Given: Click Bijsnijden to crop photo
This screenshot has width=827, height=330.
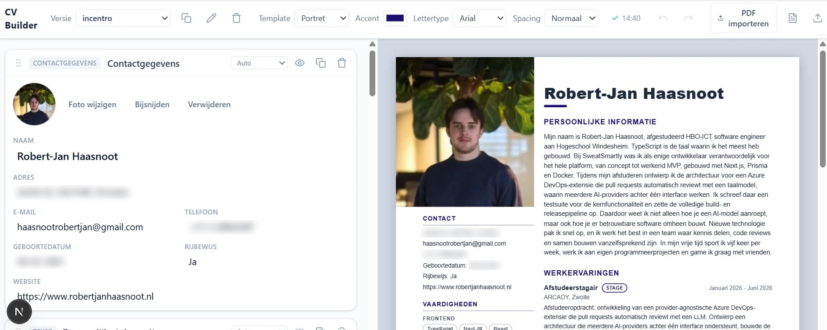Looking at the screenshot, I should [x=152, y=105].
